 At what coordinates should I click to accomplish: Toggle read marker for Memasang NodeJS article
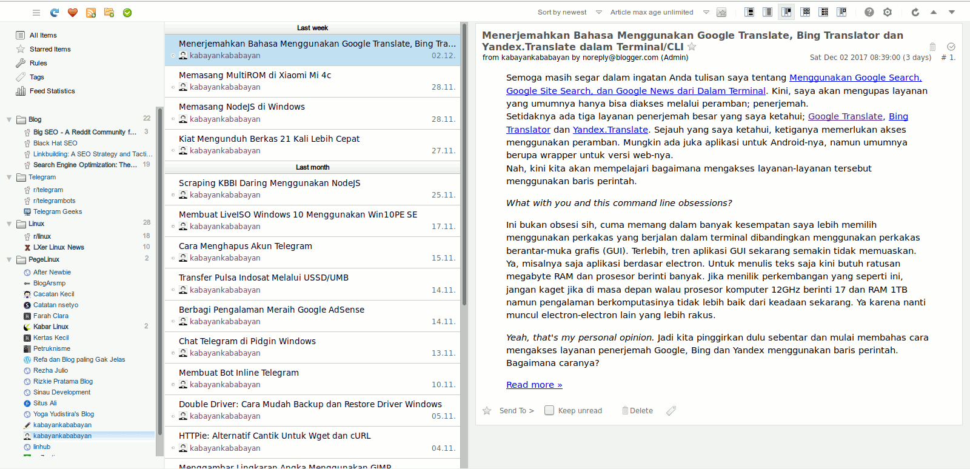click(173, 119)
